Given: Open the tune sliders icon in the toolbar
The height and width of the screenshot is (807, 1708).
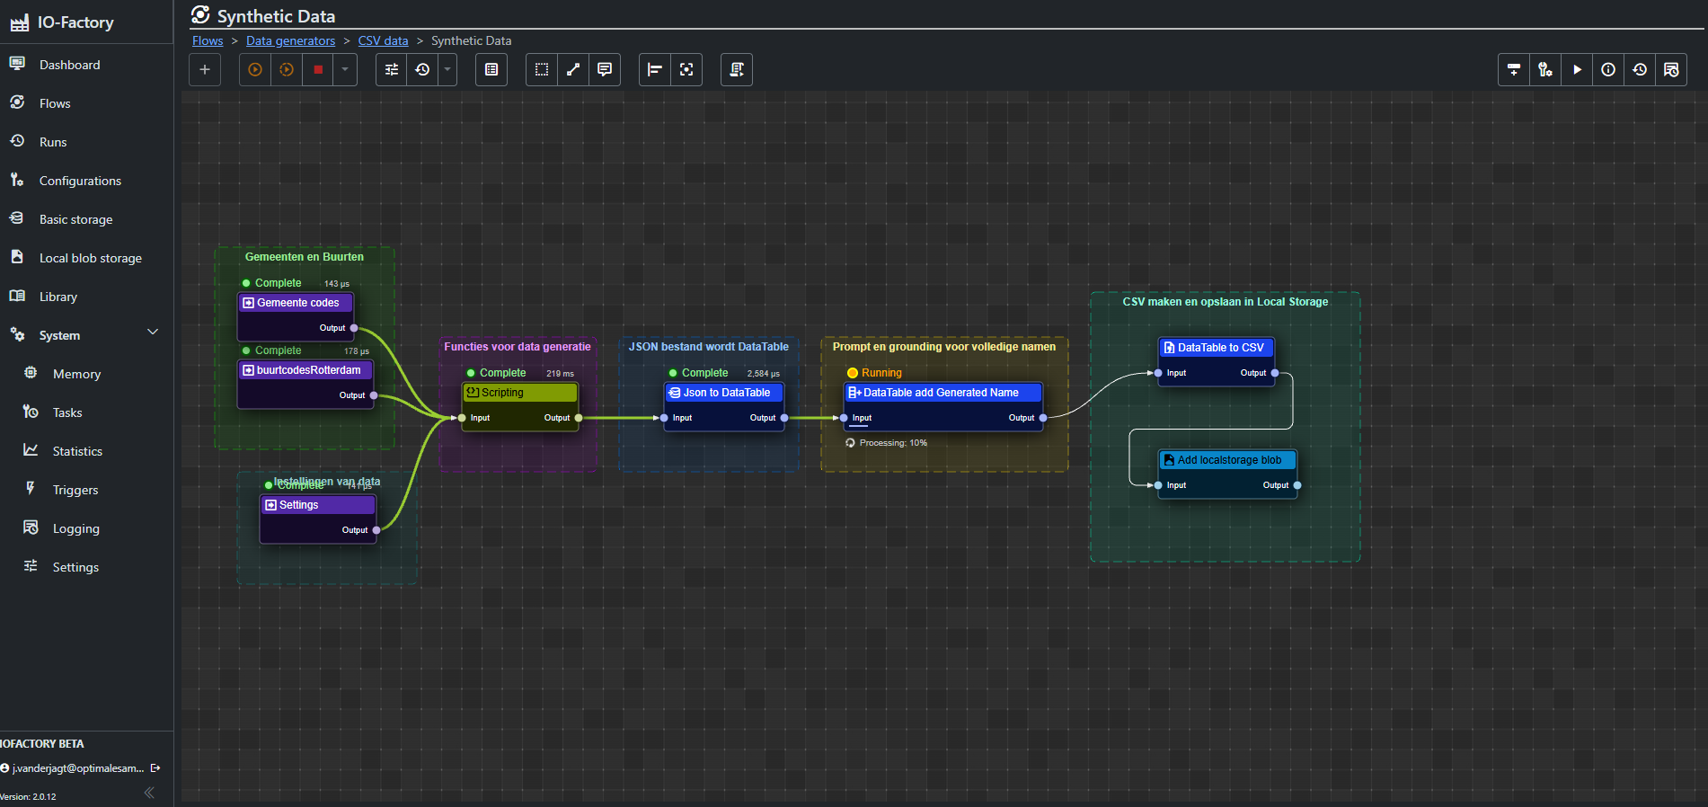Looking at the screenshot, I should click(x=392, y=69).
